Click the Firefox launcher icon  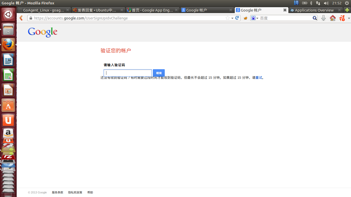pos(8,45)
